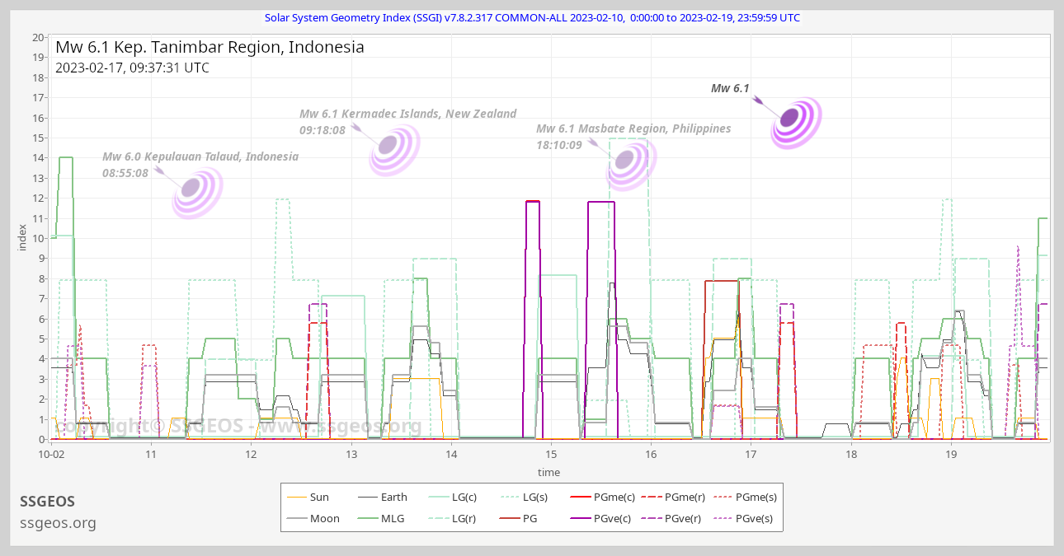This screenshot has height=556, width=1064.
Task: Click the 08:55:08 time annotation
Action: tap(125, 173)
